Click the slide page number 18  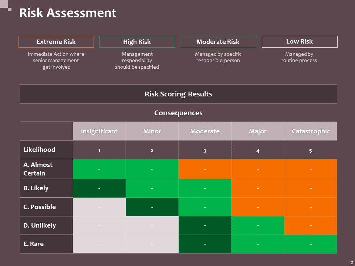click(350, 262)
